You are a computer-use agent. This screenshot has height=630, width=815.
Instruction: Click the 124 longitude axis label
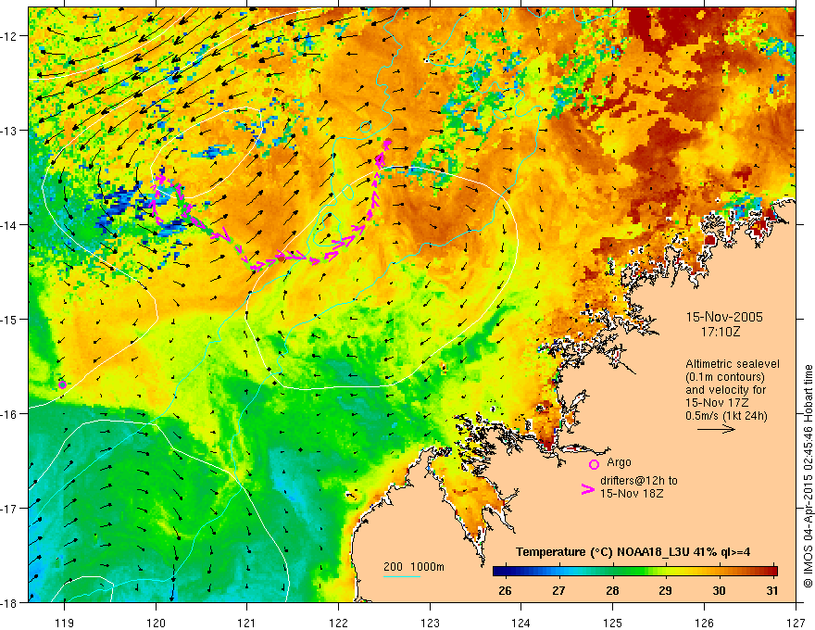[521, 623]
